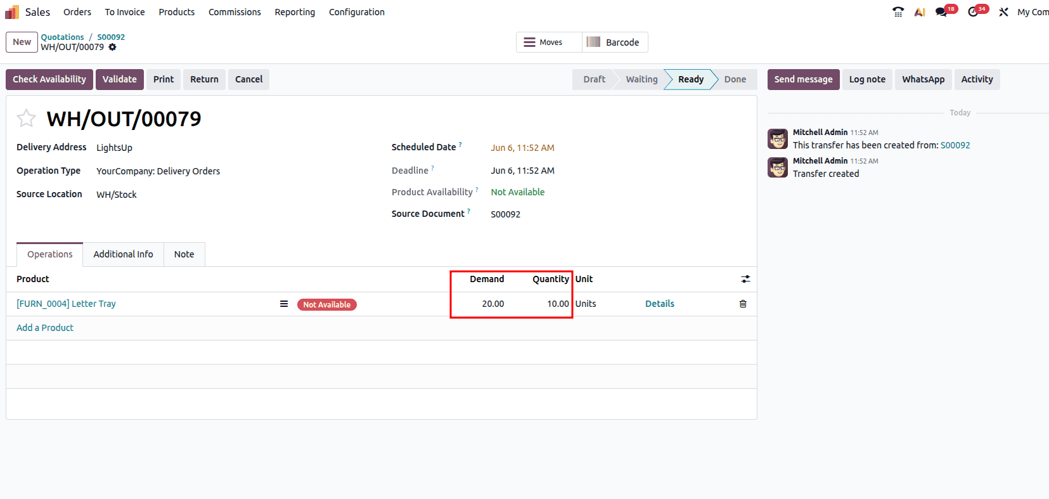Click the Cancel button
Viewport: 1049px width, 499px height.
tap(248, 79)
